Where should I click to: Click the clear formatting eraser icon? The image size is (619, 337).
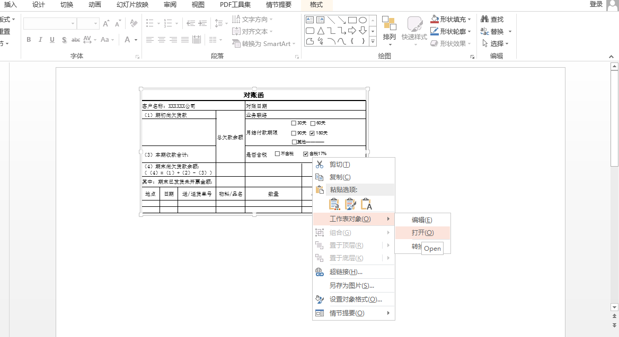point(134,24)
